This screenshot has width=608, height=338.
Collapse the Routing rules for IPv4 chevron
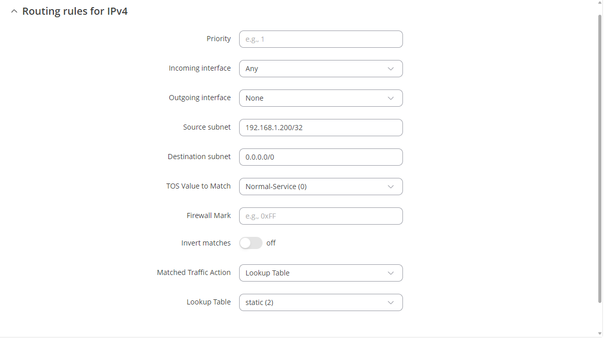14,11
